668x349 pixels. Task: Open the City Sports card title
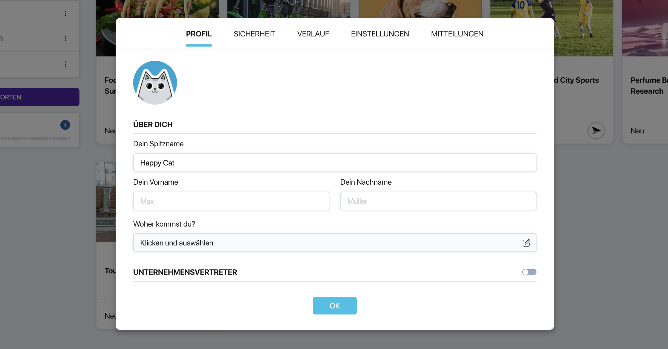pyautogui.click(x=576, y=80)
